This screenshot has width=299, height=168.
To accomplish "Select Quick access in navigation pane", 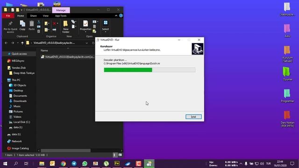I will click(19, 54).
